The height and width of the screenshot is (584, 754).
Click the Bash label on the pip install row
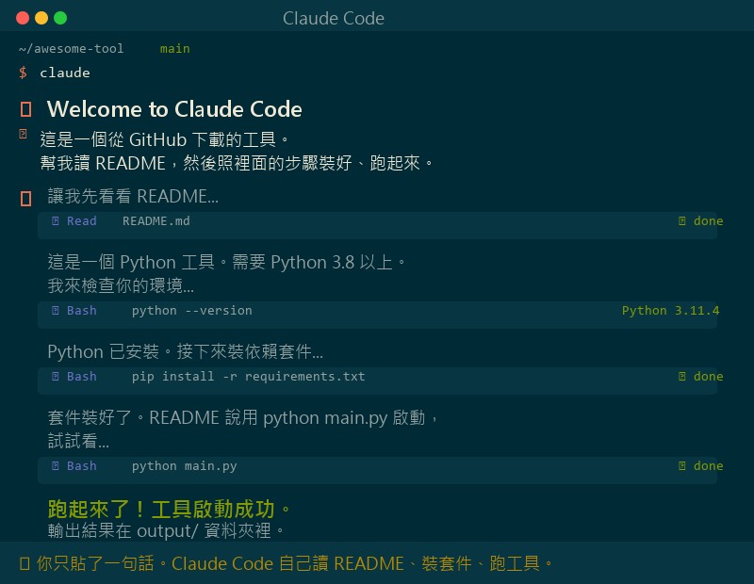click(x=82, y=377)
